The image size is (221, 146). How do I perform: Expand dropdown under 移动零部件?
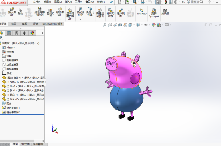coord(60,19)
